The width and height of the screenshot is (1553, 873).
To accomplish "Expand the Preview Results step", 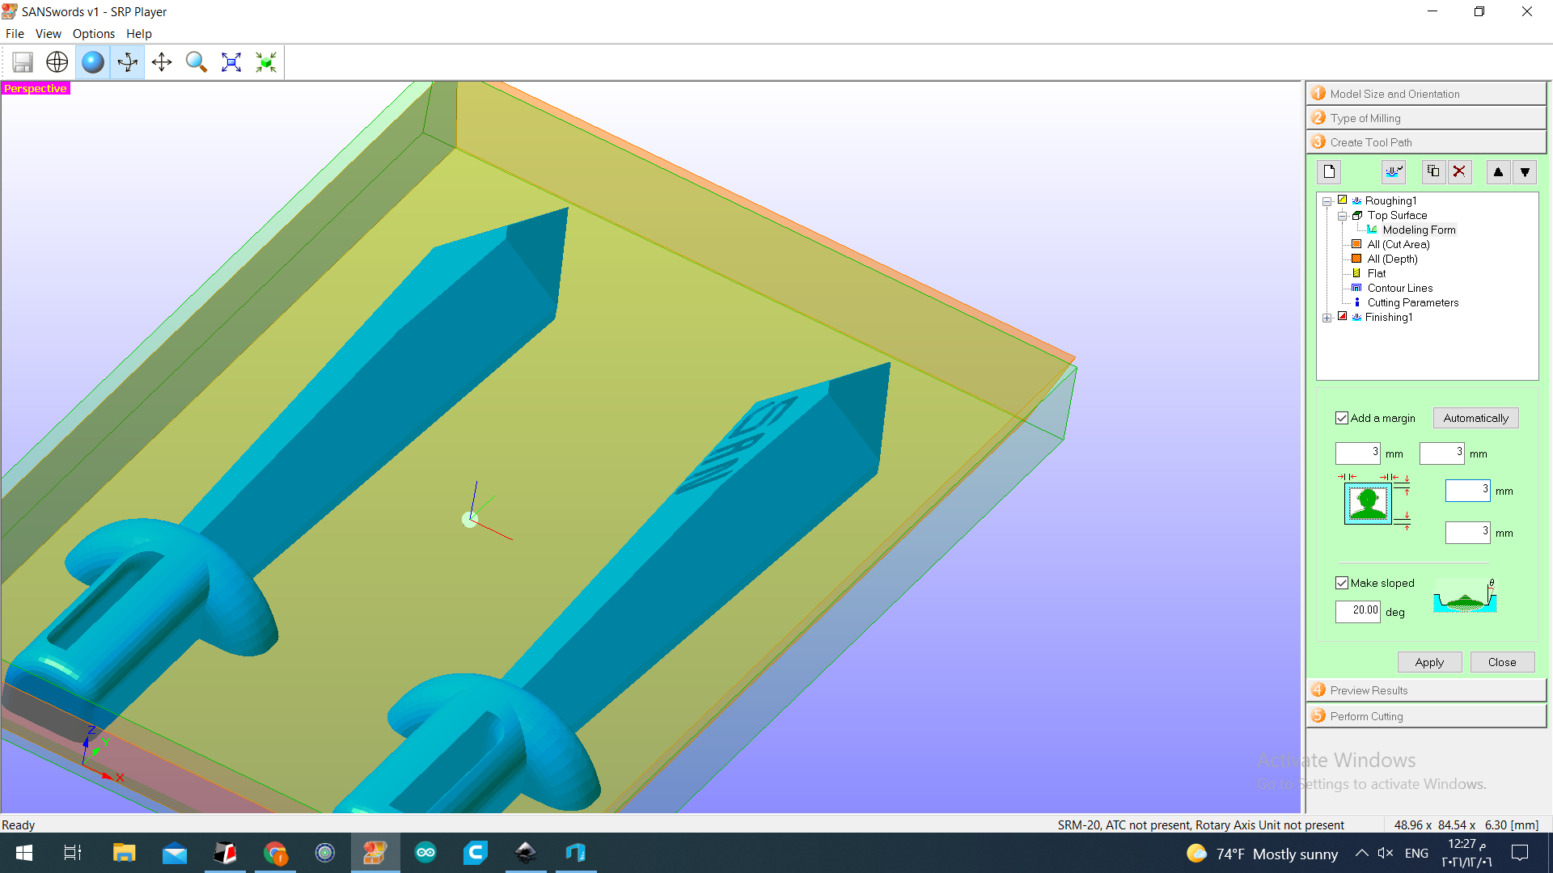I will click(1426, 690).
